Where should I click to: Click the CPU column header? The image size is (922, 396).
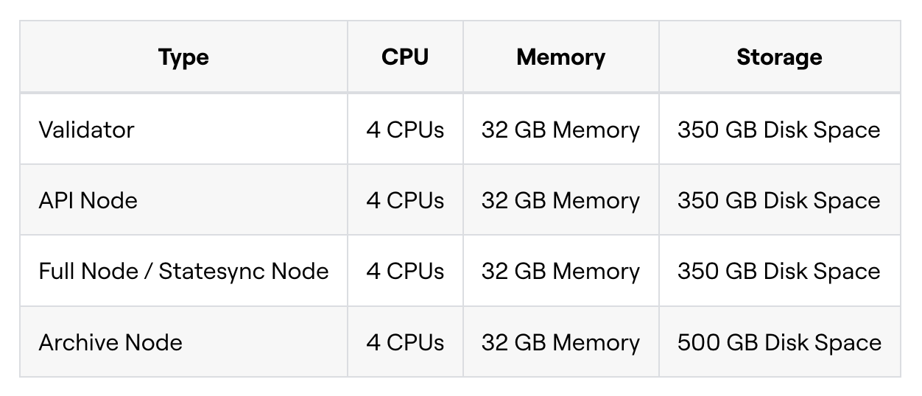pyautogui.click(x=405, y=57)
